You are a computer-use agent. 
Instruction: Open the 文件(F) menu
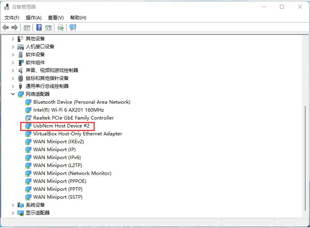[x=12, y=18]
